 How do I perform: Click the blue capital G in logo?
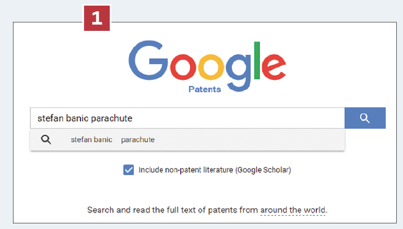(x=148, y=60)
